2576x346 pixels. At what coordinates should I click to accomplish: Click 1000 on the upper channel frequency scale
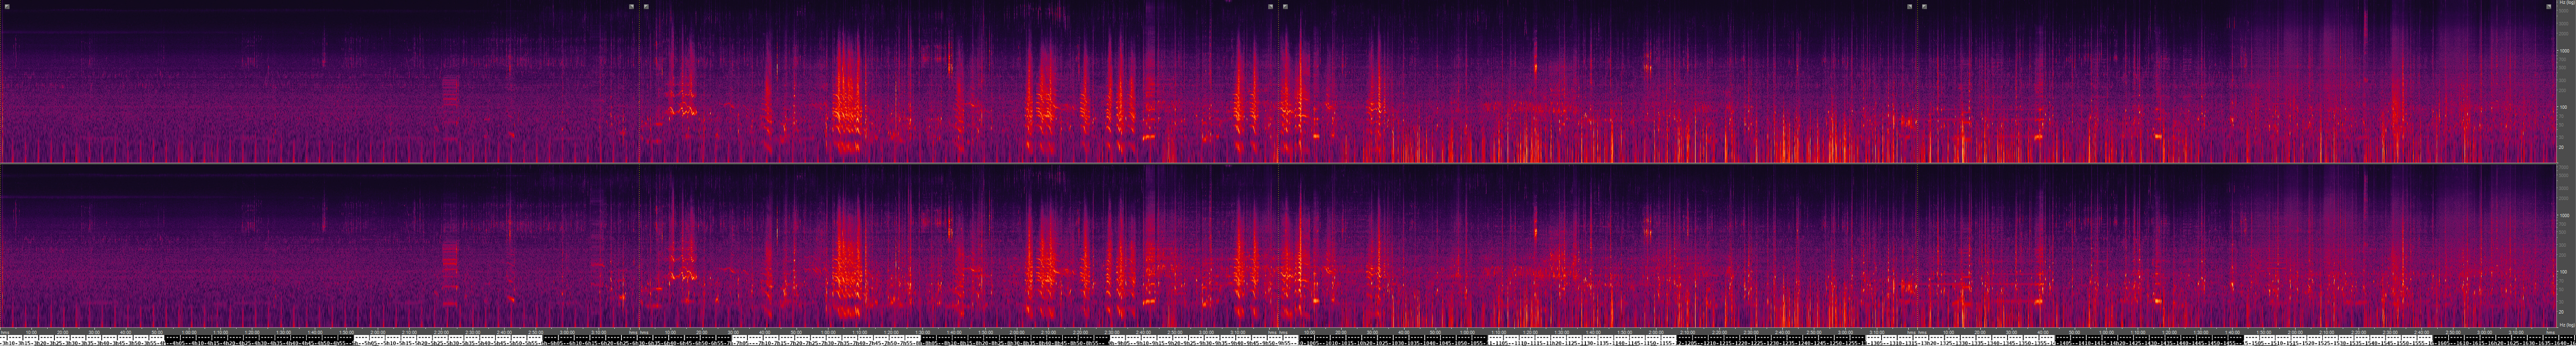(x=2563, y=50)
